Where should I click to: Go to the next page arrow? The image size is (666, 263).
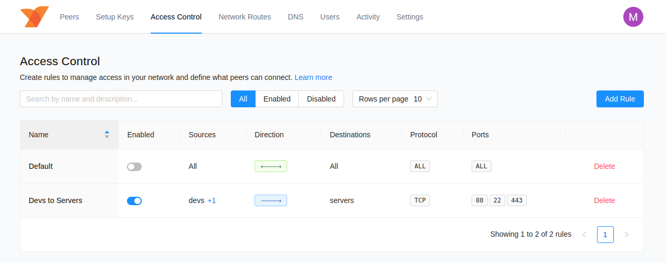tap(626, 235)
